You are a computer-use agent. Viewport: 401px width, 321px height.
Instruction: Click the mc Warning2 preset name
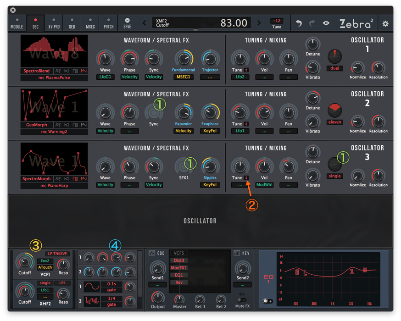[x=54, y=132]
